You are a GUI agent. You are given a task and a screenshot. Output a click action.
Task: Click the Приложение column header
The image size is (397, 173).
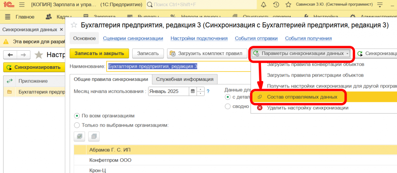[x=40, y=81]
